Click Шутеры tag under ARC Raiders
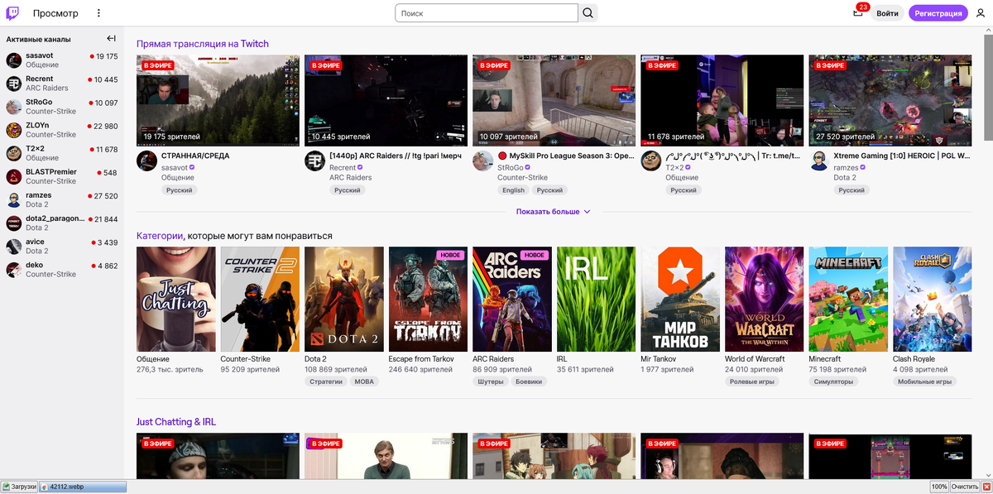The image size is (993, 494). pyautogui.click(x=491, y=382)
